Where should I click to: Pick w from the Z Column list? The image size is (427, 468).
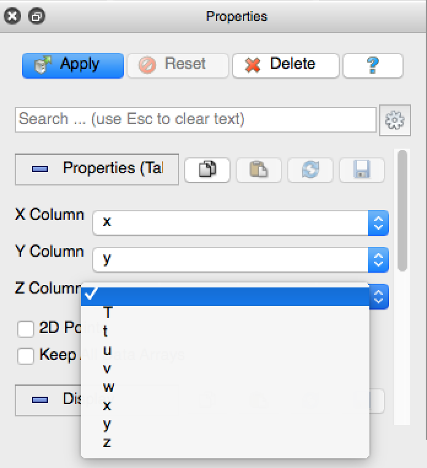pos(109,387)
